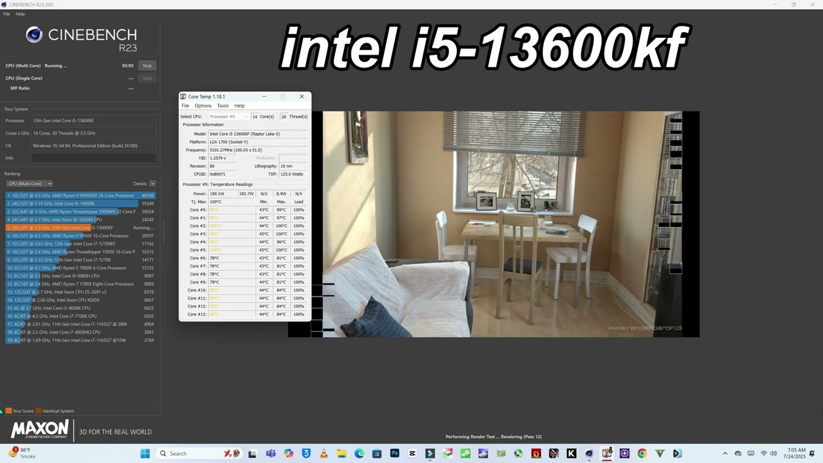823x463 pixels.
Task: Open the notifications bell in taskbar
Action: click(812, 453)
